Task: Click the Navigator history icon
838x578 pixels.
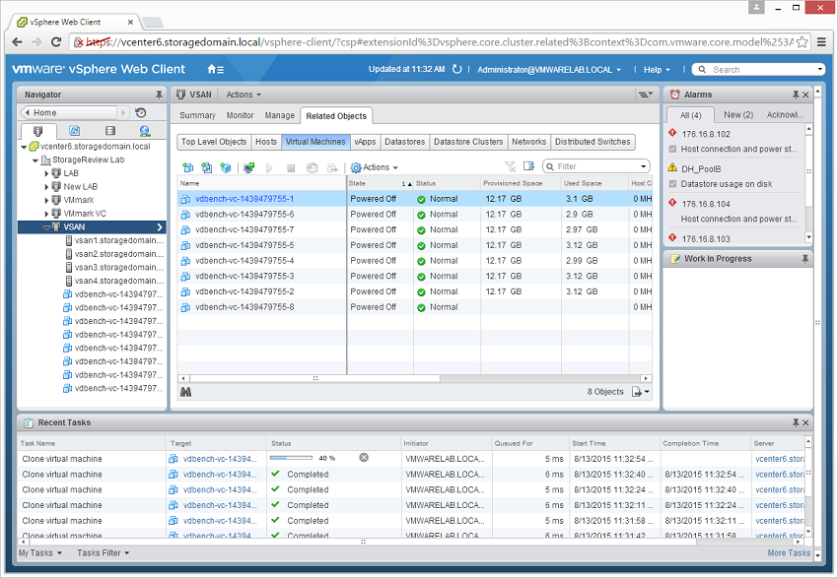Action: click(x=141, y=113)
